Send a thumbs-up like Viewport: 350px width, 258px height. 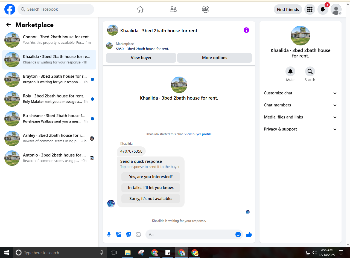(249, 234)
